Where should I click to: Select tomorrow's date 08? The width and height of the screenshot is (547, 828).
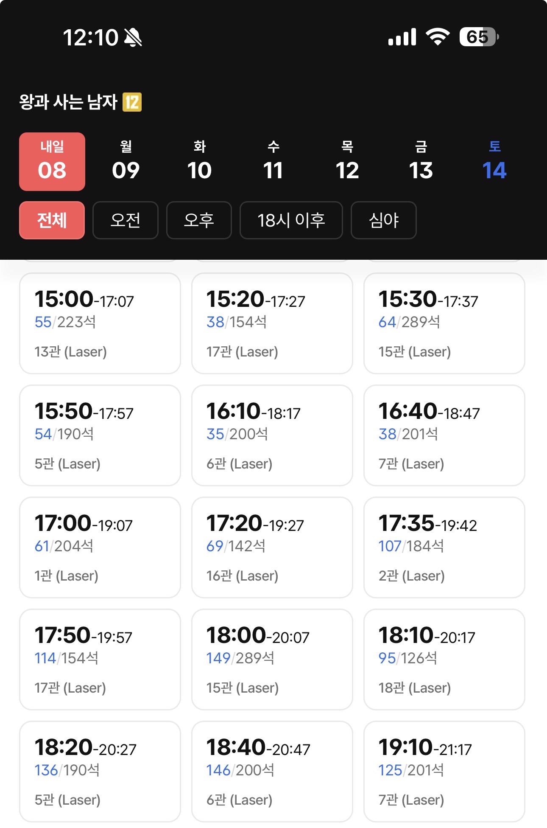click(52, 162)
